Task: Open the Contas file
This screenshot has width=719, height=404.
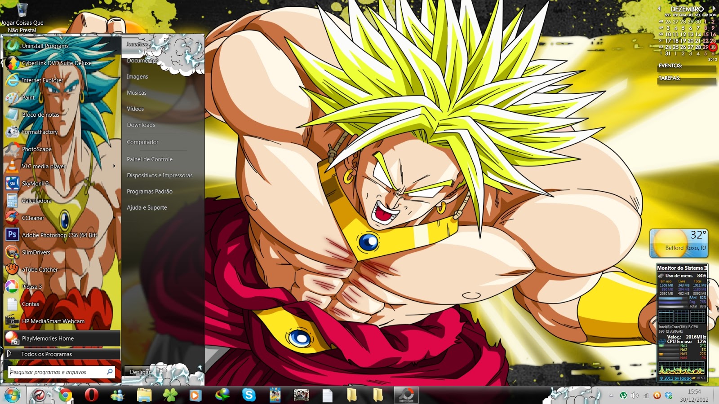Action: [x=62, y=304]
